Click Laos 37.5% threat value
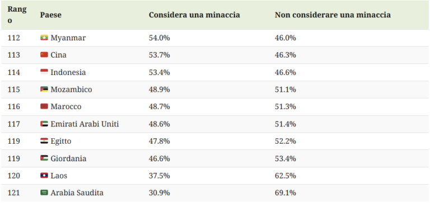This screenshot has width=430, height=207. (160, 176)
